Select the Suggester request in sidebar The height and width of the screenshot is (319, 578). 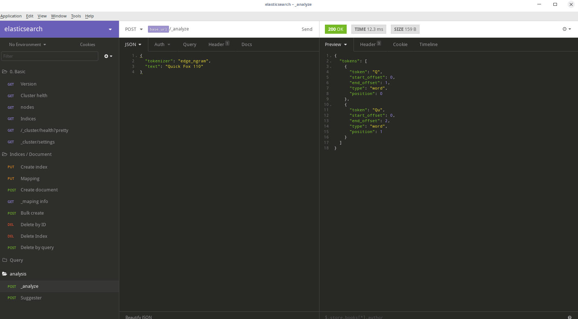[31, 298]
